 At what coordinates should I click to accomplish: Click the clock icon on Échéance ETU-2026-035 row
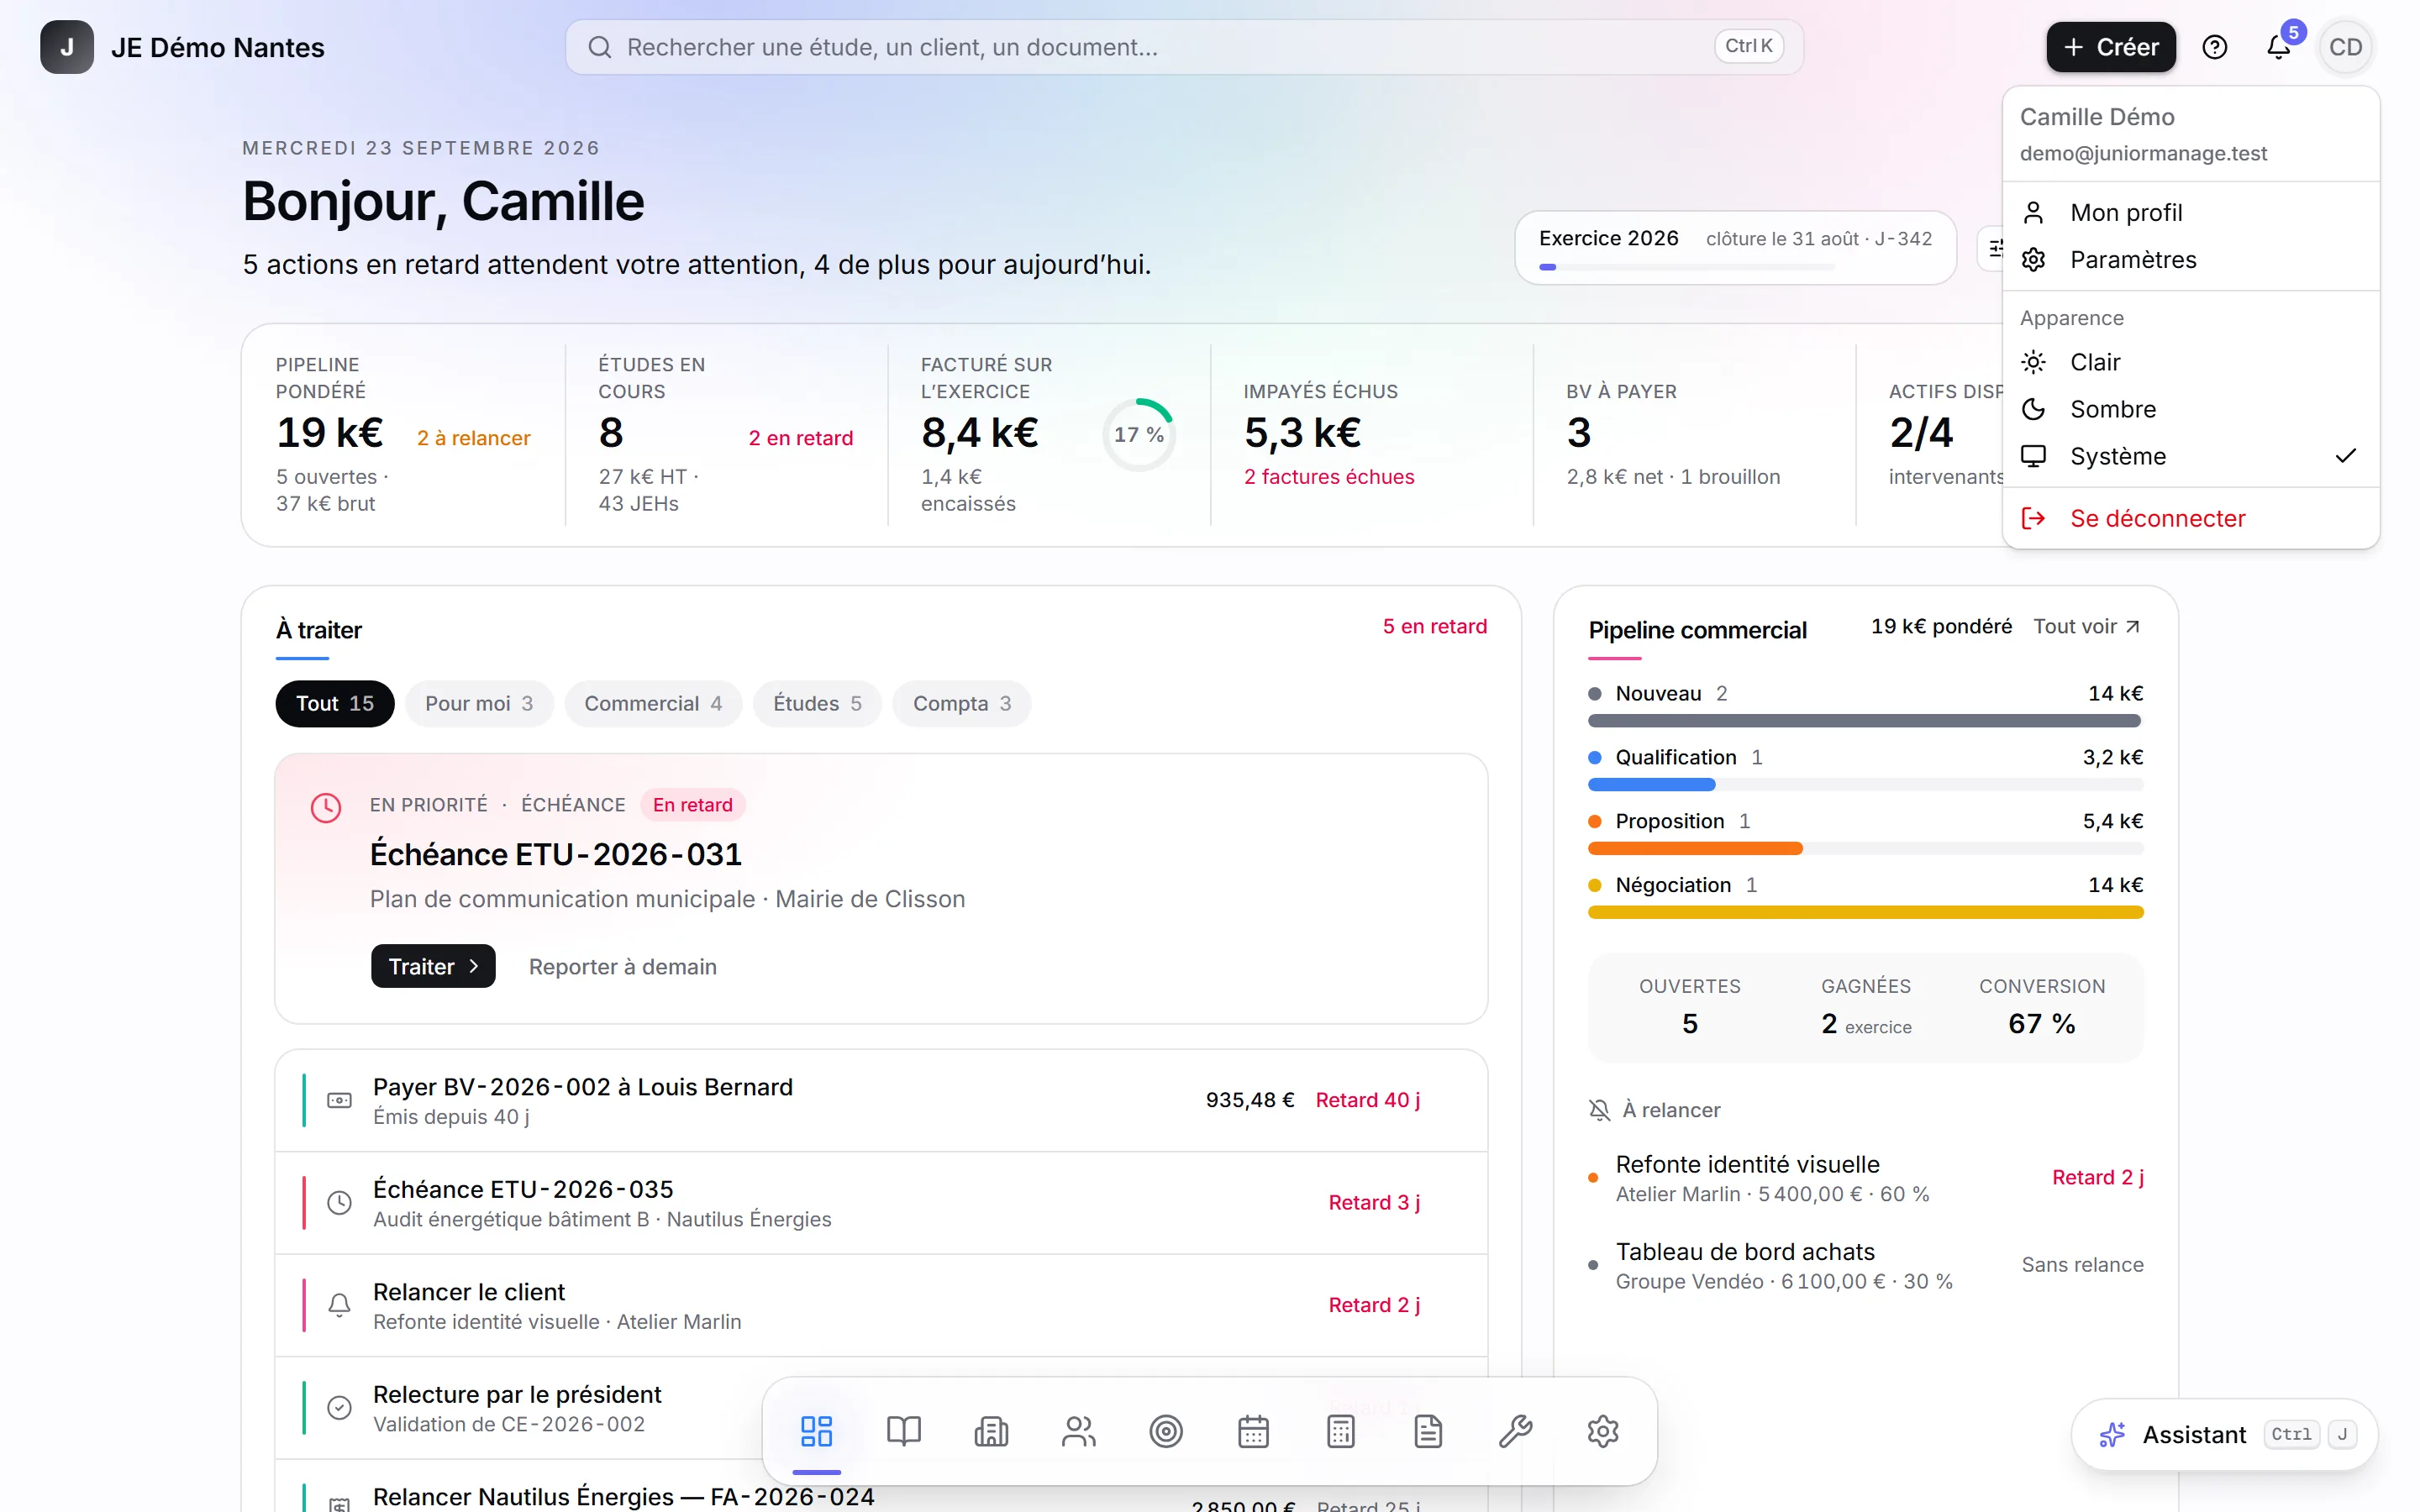(x=340, y=1202)
